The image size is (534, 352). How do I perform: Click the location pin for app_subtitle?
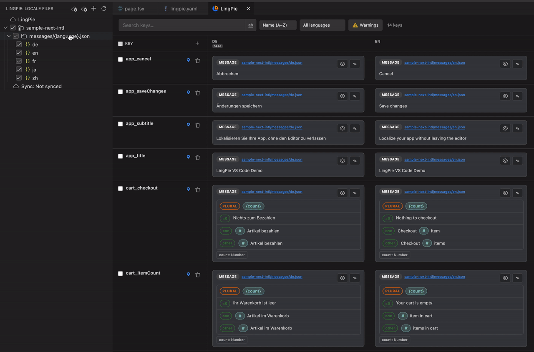click(188, 125)
